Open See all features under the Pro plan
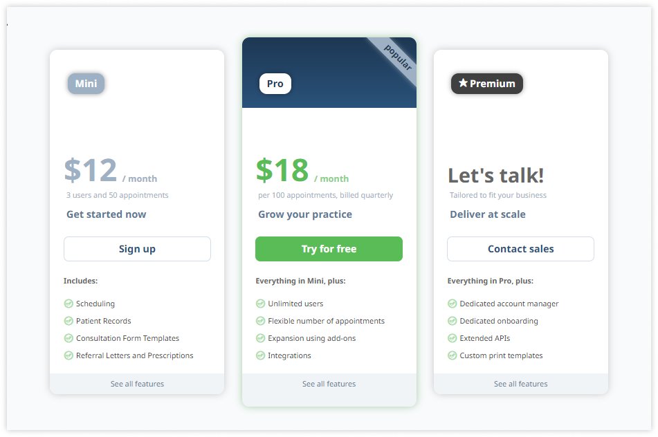 point(329,384)
